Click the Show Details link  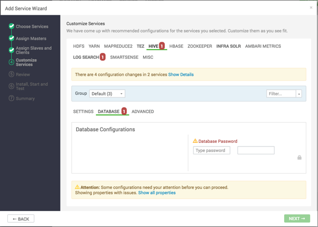pos(181,75)
